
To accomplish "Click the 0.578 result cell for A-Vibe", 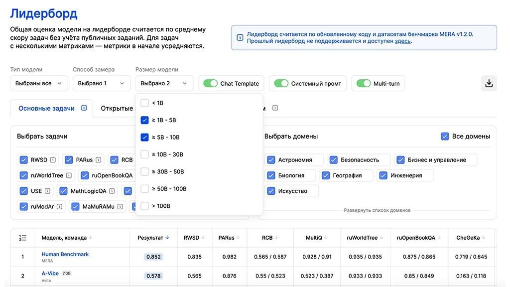I will click(153, 276).
